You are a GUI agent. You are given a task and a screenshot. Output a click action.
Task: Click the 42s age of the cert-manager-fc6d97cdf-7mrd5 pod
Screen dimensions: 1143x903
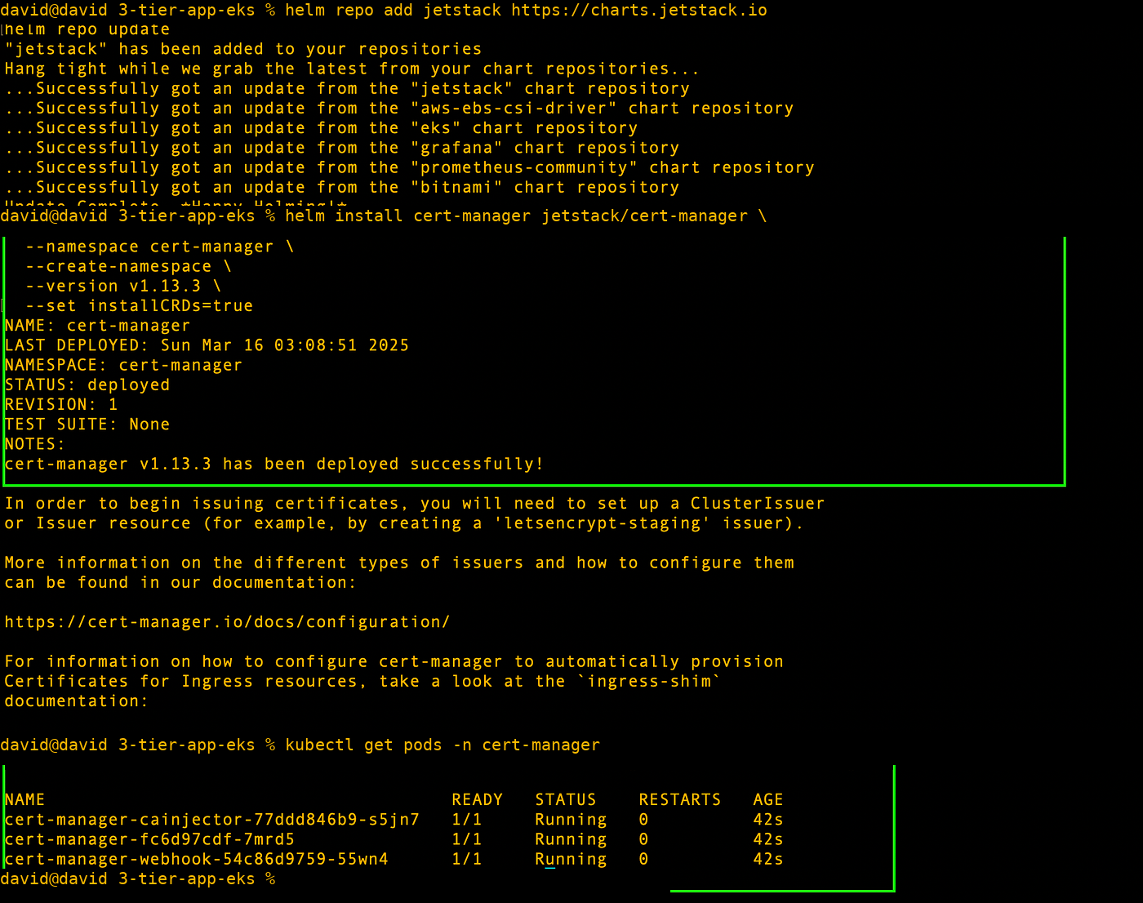[x=768, y=839]
